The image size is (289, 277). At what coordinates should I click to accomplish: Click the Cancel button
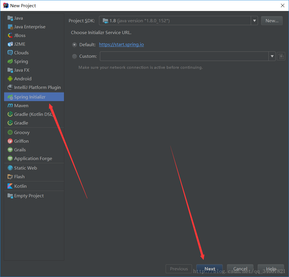(240, 269)
